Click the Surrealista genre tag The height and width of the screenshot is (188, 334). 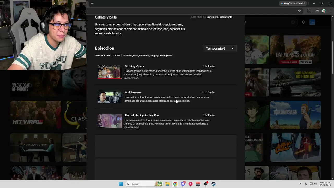coord(212,17)
